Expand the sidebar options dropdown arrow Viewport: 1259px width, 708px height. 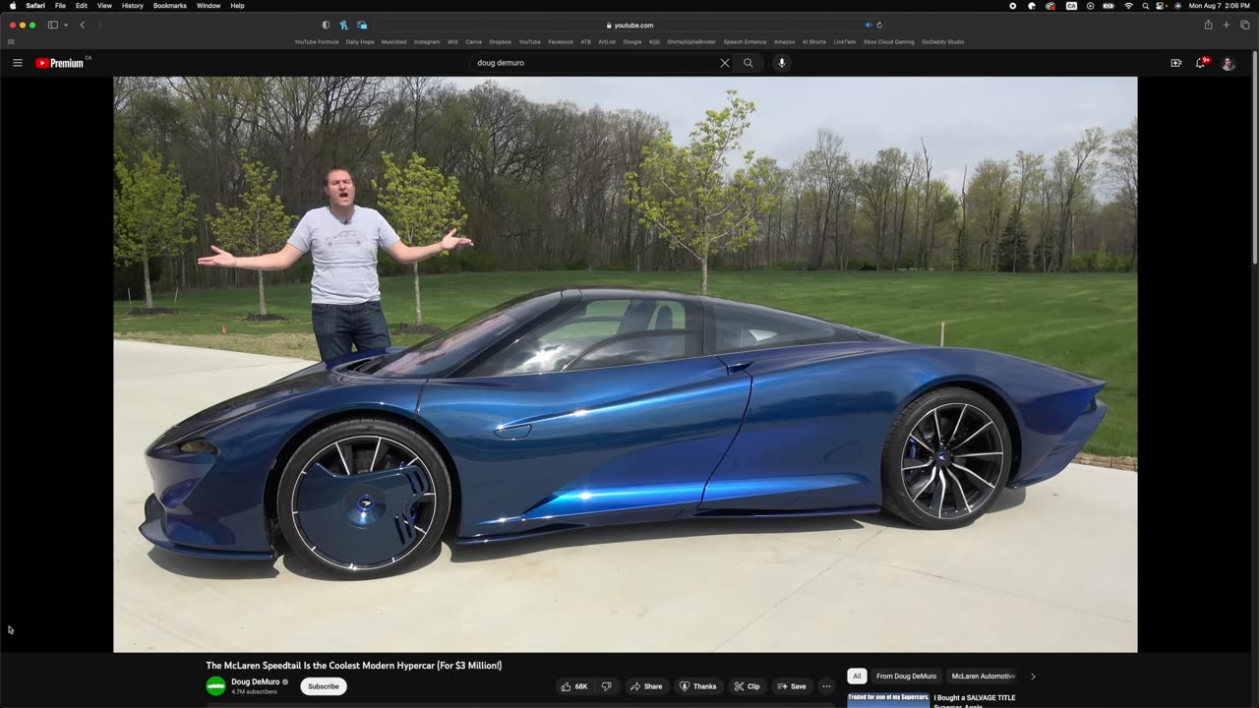(66, 25)
